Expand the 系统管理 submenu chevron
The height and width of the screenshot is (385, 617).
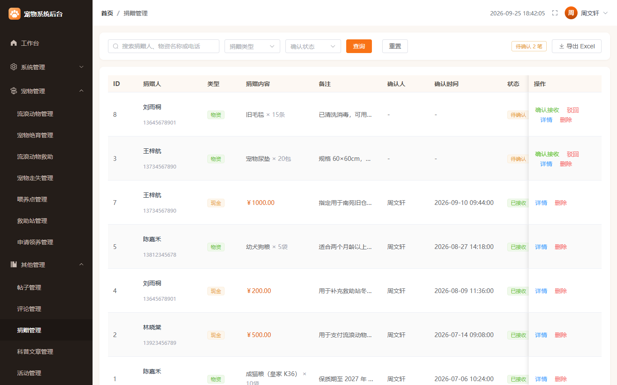coord(81,67)
